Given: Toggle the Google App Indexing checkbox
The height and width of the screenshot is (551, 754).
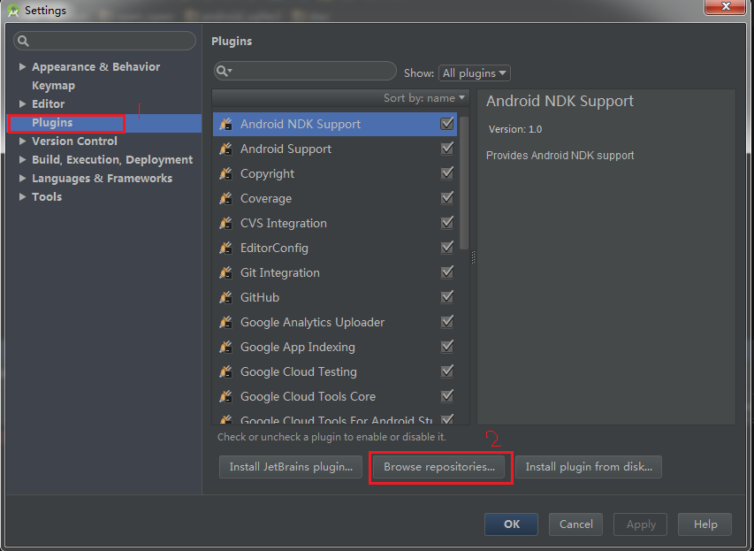Looking at the screenshot, I should [447, 347].
